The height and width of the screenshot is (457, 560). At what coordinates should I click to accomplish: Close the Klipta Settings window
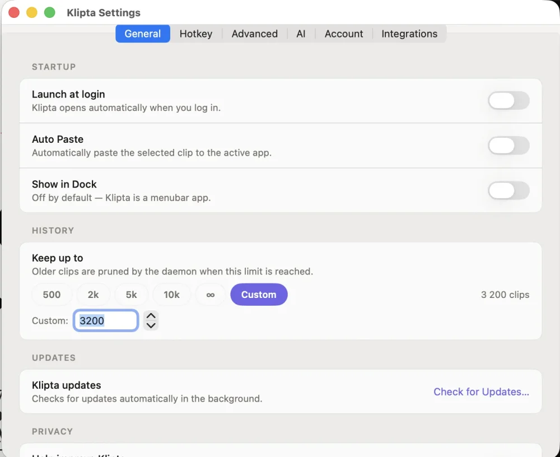click(14, 12)
